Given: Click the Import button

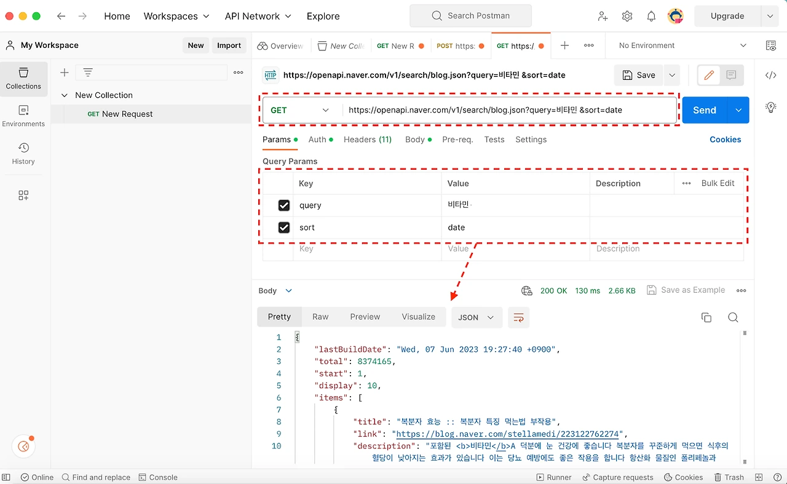Looking at the screenshot, I should (229, 46).
